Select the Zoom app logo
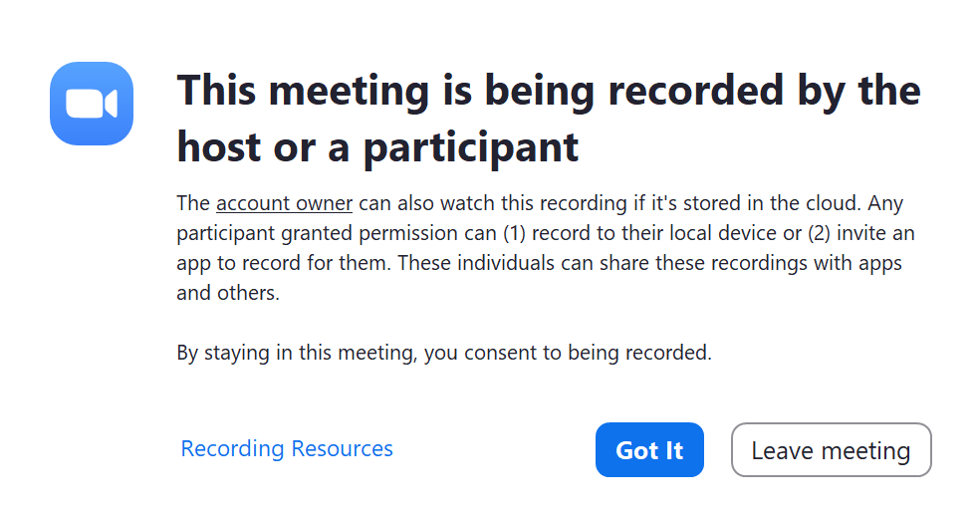The width and height of the screenshot is (974, 514). (92, 104)
